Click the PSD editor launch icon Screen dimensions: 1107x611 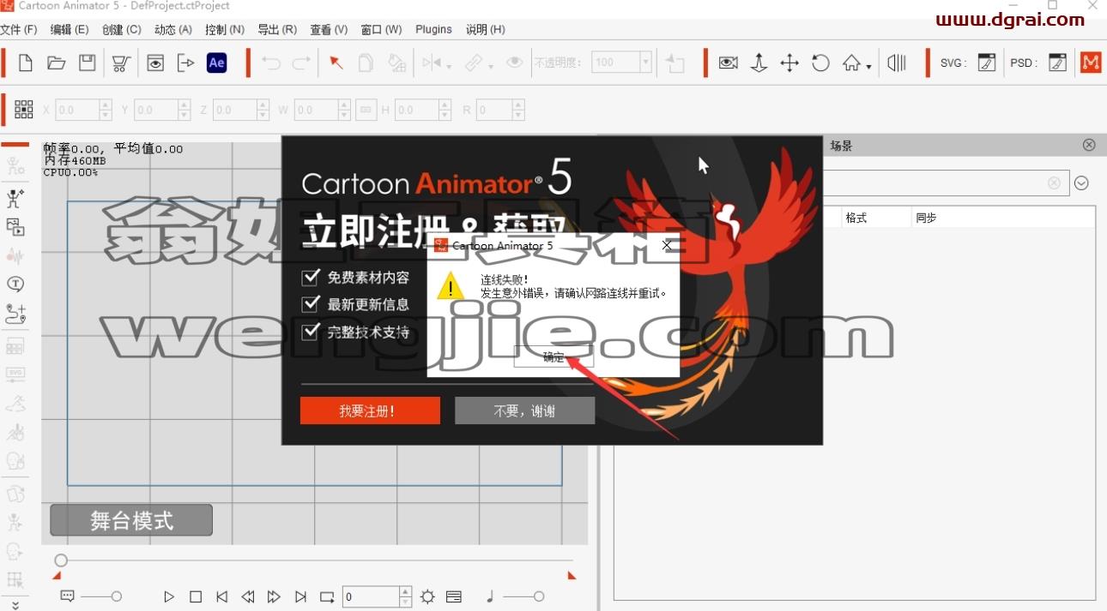pyautogui.click(x=1058, y=63)
